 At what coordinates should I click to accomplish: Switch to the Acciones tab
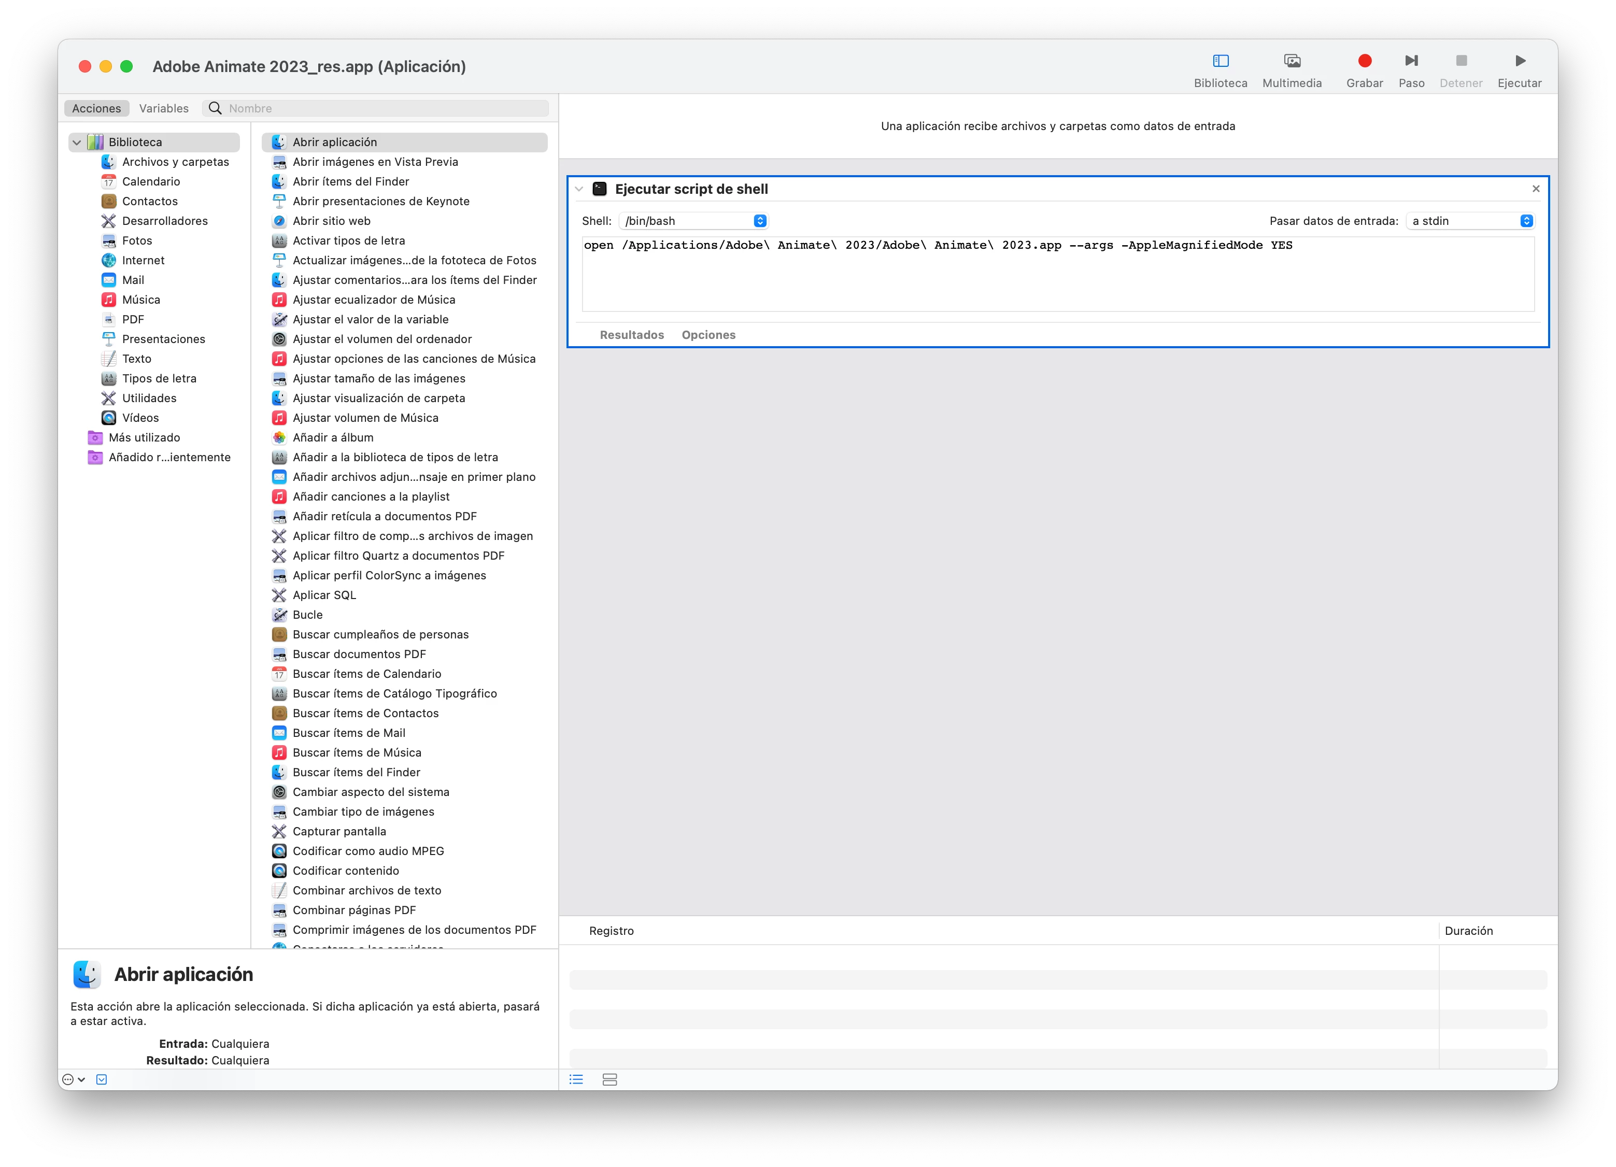coord(97,108)
